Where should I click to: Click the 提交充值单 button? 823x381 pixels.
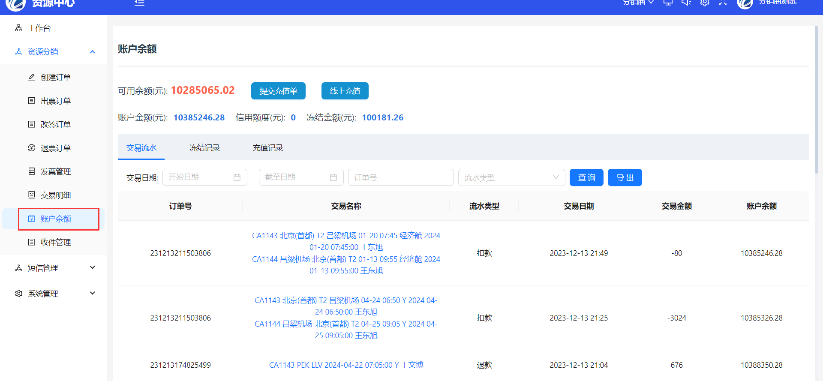[x=278, y=91]
